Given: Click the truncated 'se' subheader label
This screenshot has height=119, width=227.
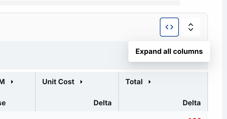Looking at the screenshot, I should (3, 103).
